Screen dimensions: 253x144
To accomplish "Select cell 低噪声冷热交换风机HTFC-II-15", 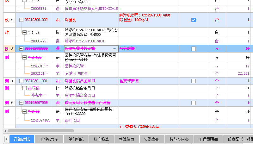I will (91, 9).
